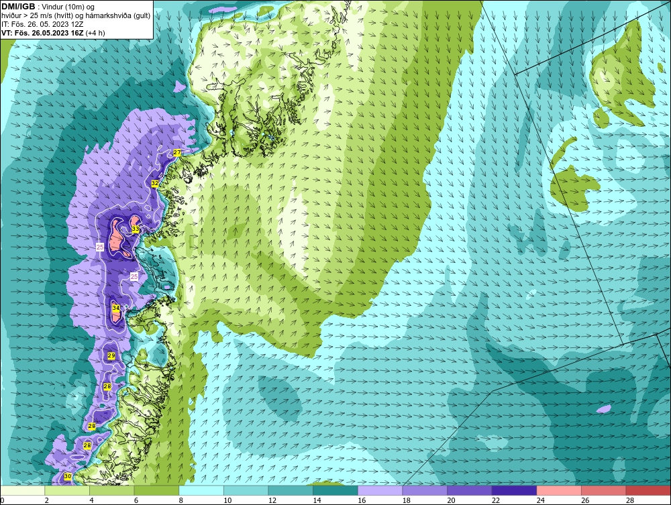The height and width of the screenshot is (505, 671).
Task: Click the legend scale number 20
Action: [451, 500]
